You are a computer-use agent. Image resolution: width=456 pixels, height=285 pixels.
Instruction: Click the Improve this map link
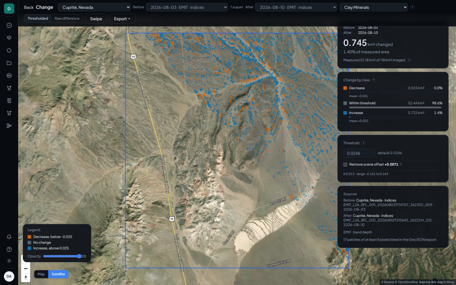click(431, 282)
